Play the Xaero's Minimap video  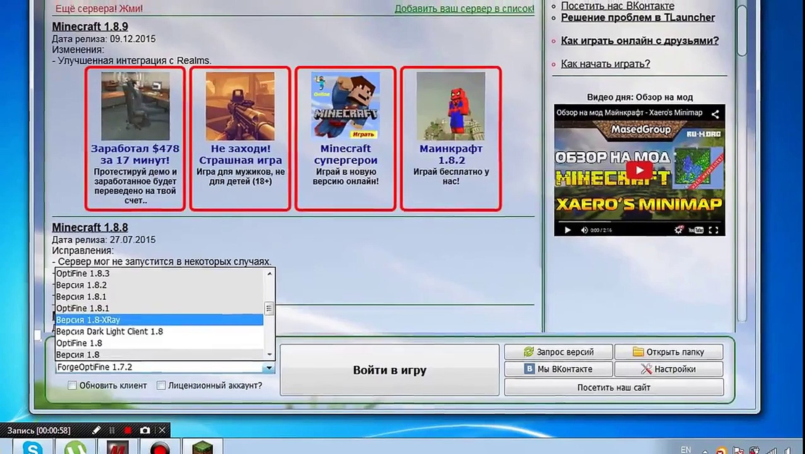point(639,170)
